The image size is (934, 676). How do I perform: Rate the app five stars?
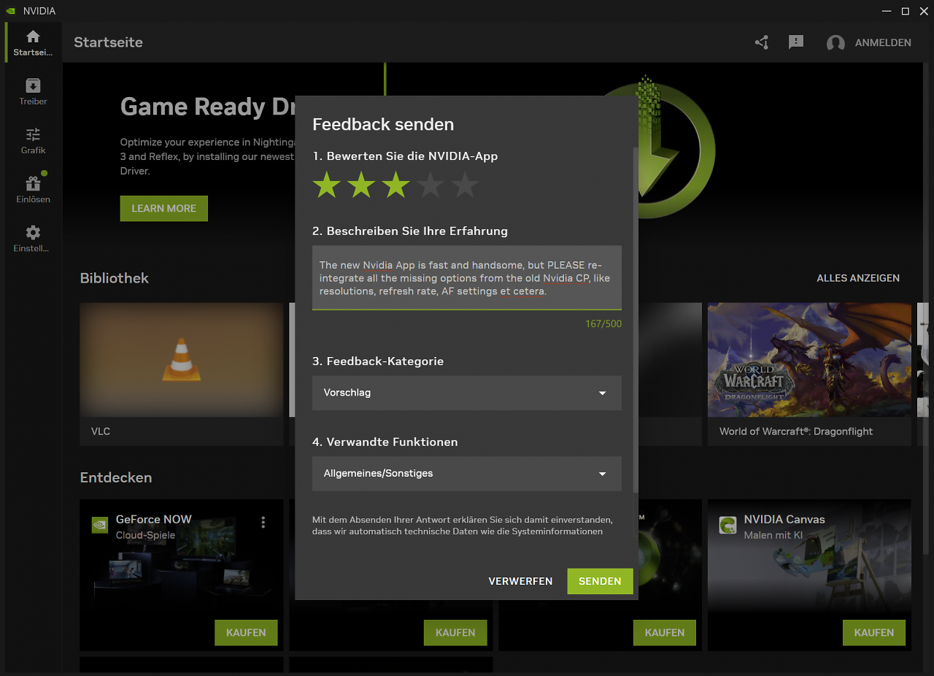[465, 185]
